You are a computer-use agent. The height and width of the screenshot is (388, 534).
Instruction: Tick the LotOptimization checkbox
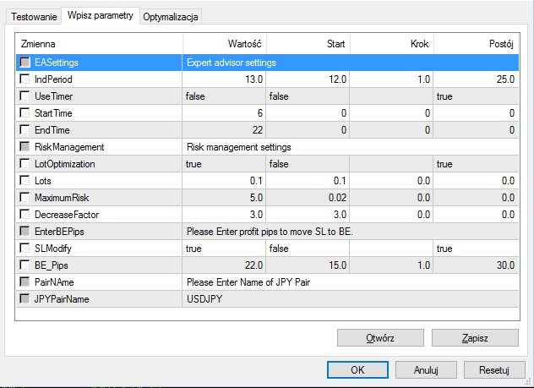pos(25,163)
